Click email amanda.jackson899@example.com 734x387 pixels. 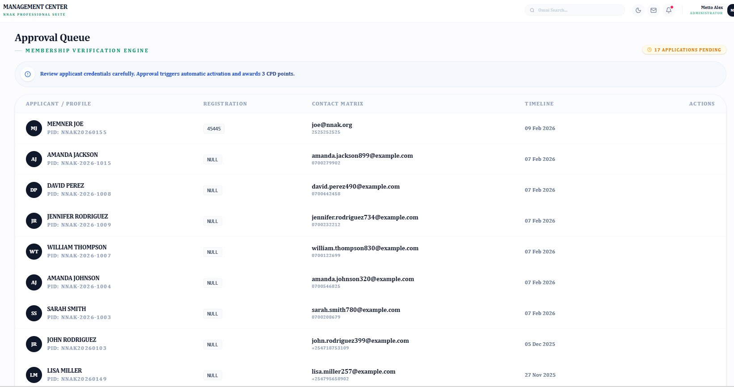point(363,156)
